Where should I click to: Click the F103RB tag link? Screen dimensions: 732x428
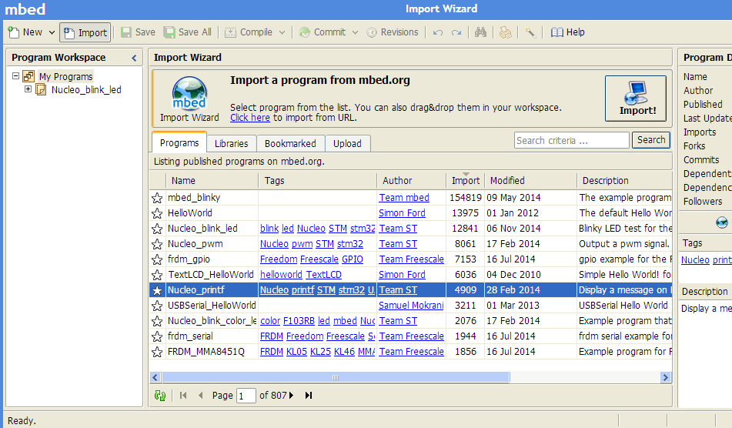click(299, 321)
